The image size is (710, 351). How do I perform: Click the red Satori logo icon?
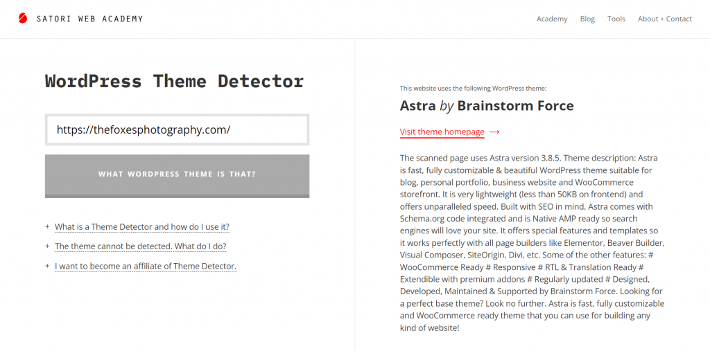pyautogui.click(x=23, y=19)
